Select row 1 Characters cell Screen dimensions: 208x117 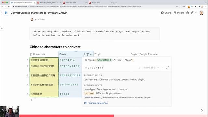pos(44,60)
